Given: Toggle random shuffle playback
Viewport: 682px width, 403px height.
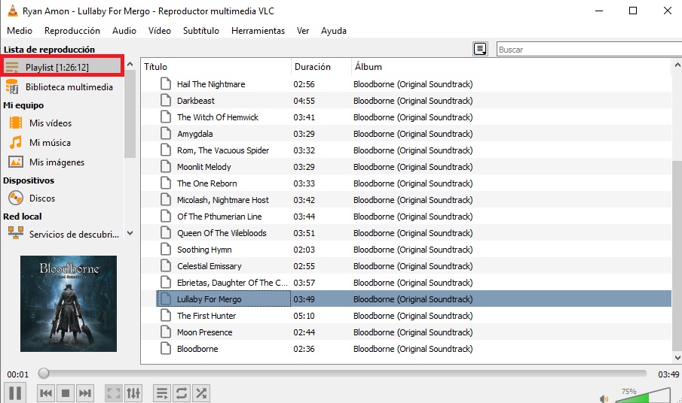Looking at the screenshot, I should [x=201, y=393].
